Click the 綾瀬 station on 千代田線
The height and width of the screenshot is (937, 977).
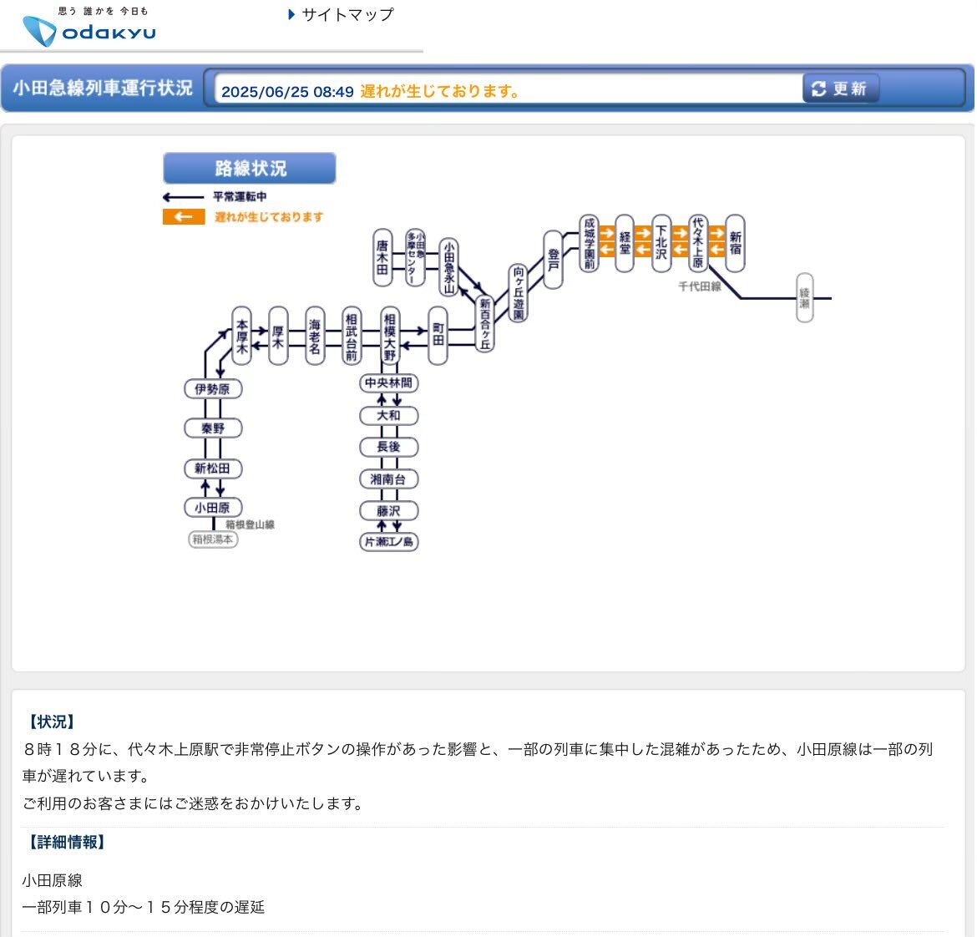(x=804, y=297)
